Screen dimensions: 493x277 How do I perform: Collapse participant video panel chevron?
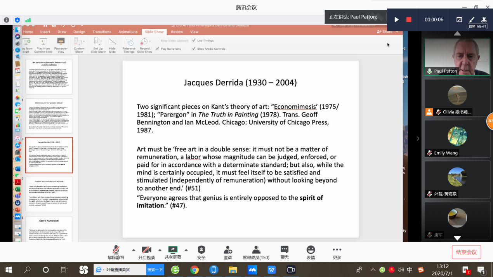418,138
